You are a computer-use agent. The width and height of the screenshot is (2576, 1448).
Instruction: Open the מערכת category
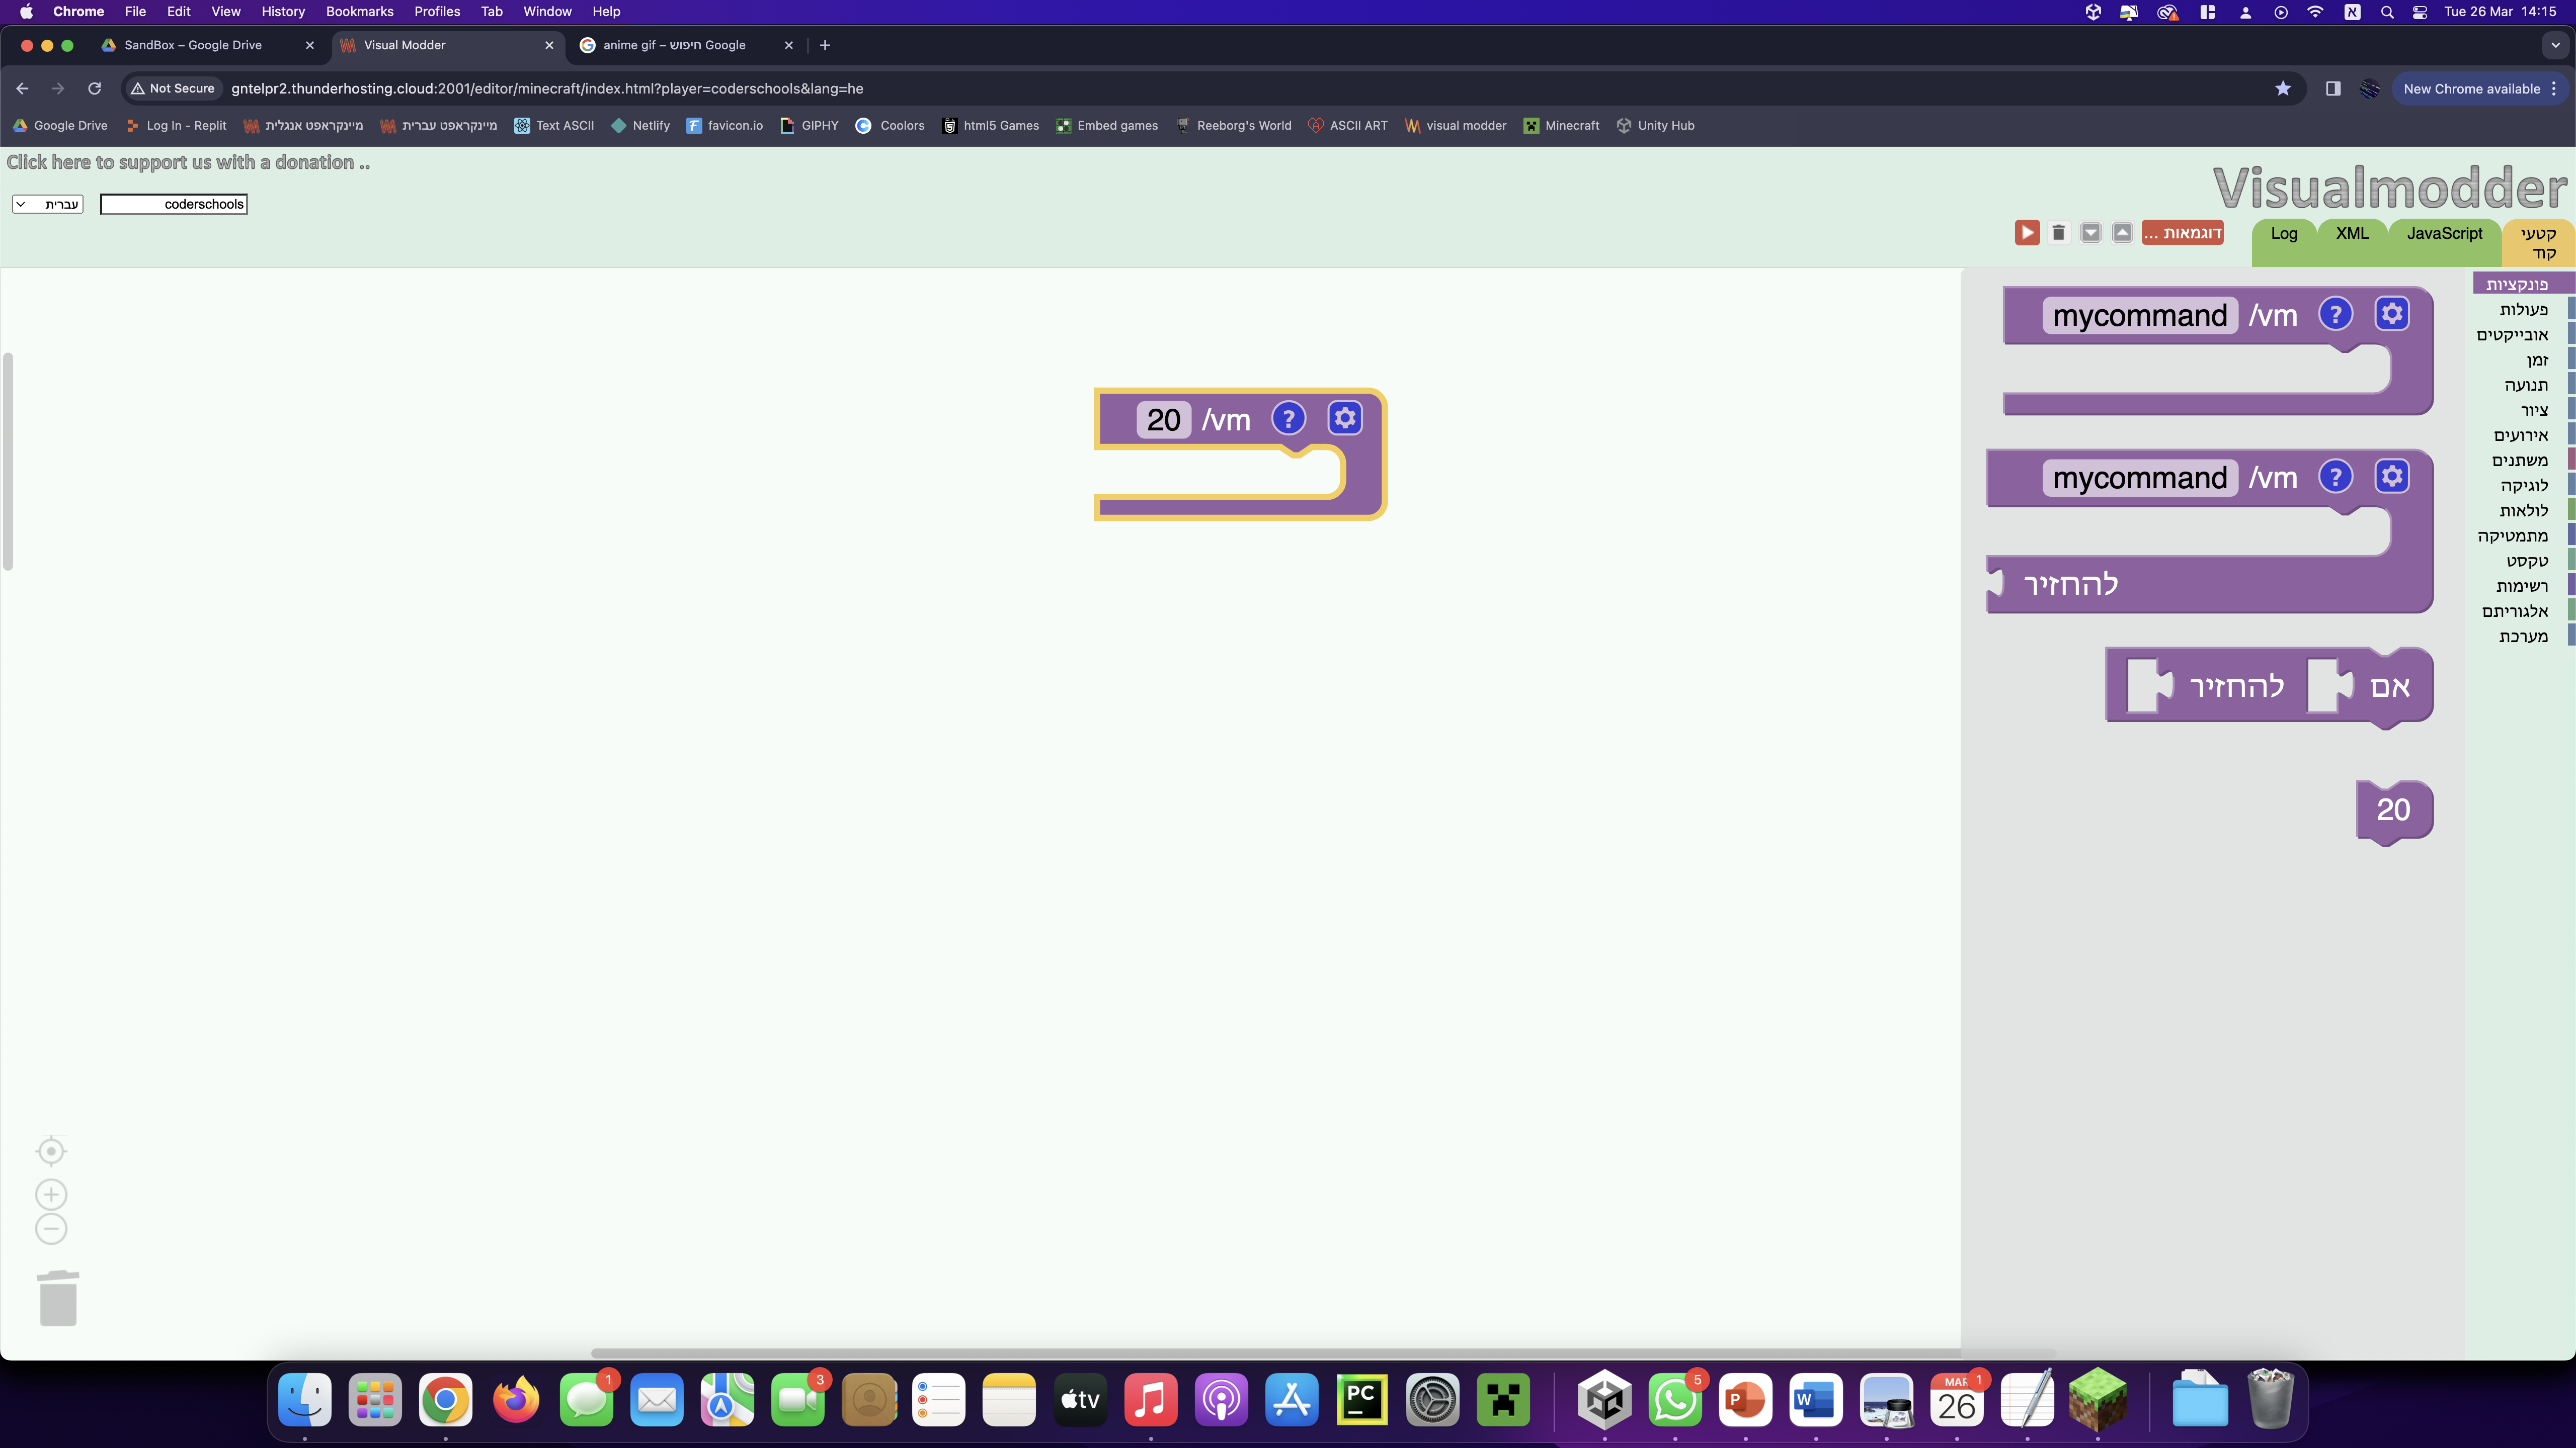pos(2523,636)
